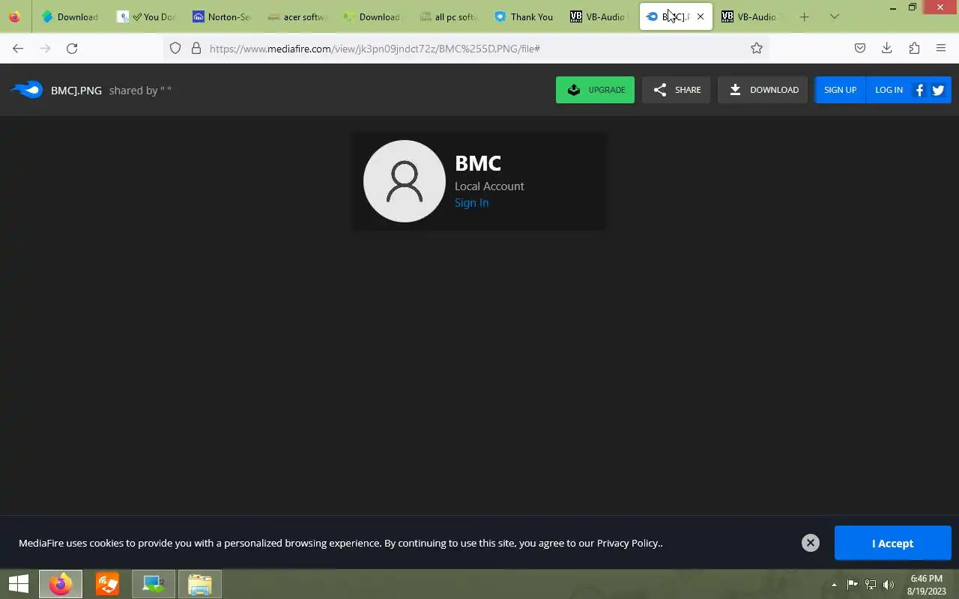
Task: Click the Sign In link on image
Action: pos(471,203)
